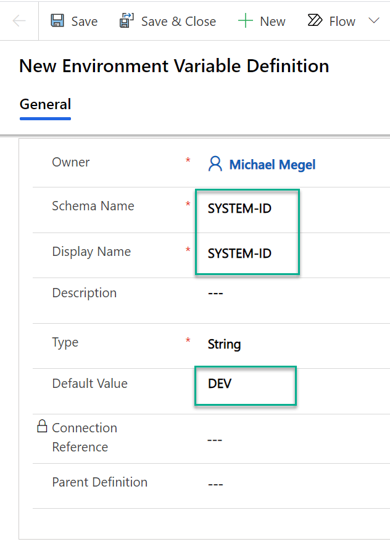Open the Type field set to String
390x547 pixels.
(x=224, y=345)
